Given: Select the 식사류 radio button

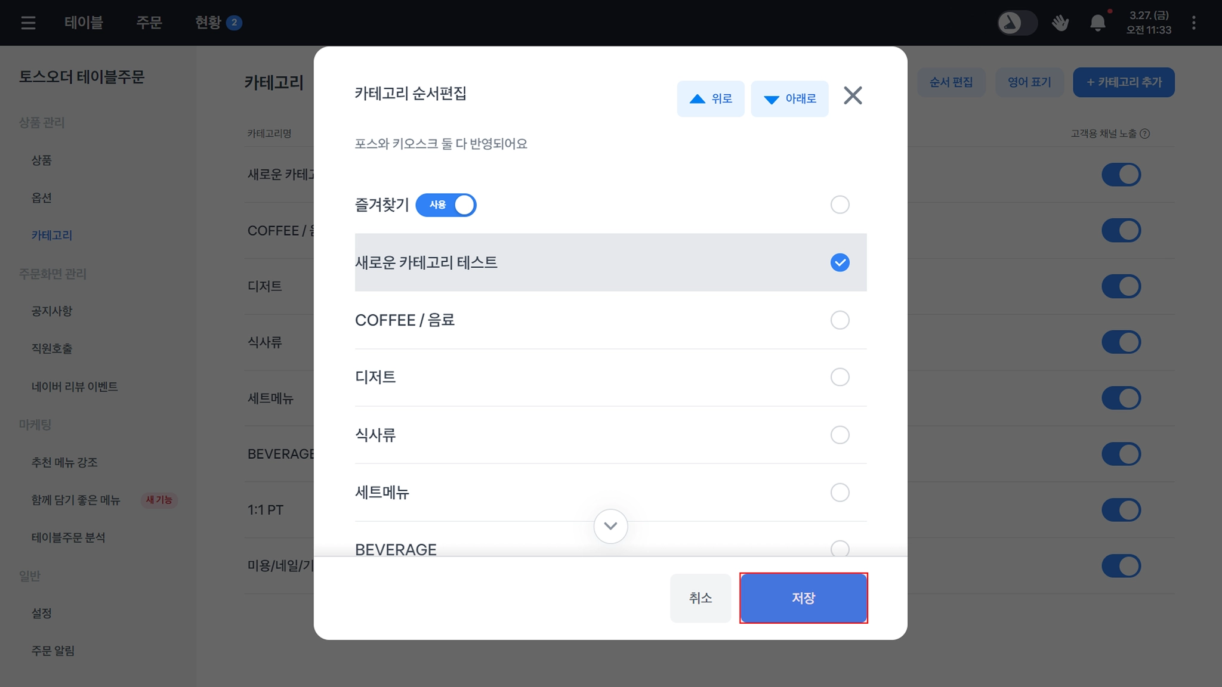Looking at the screenshot, I should tap(840, 435).
